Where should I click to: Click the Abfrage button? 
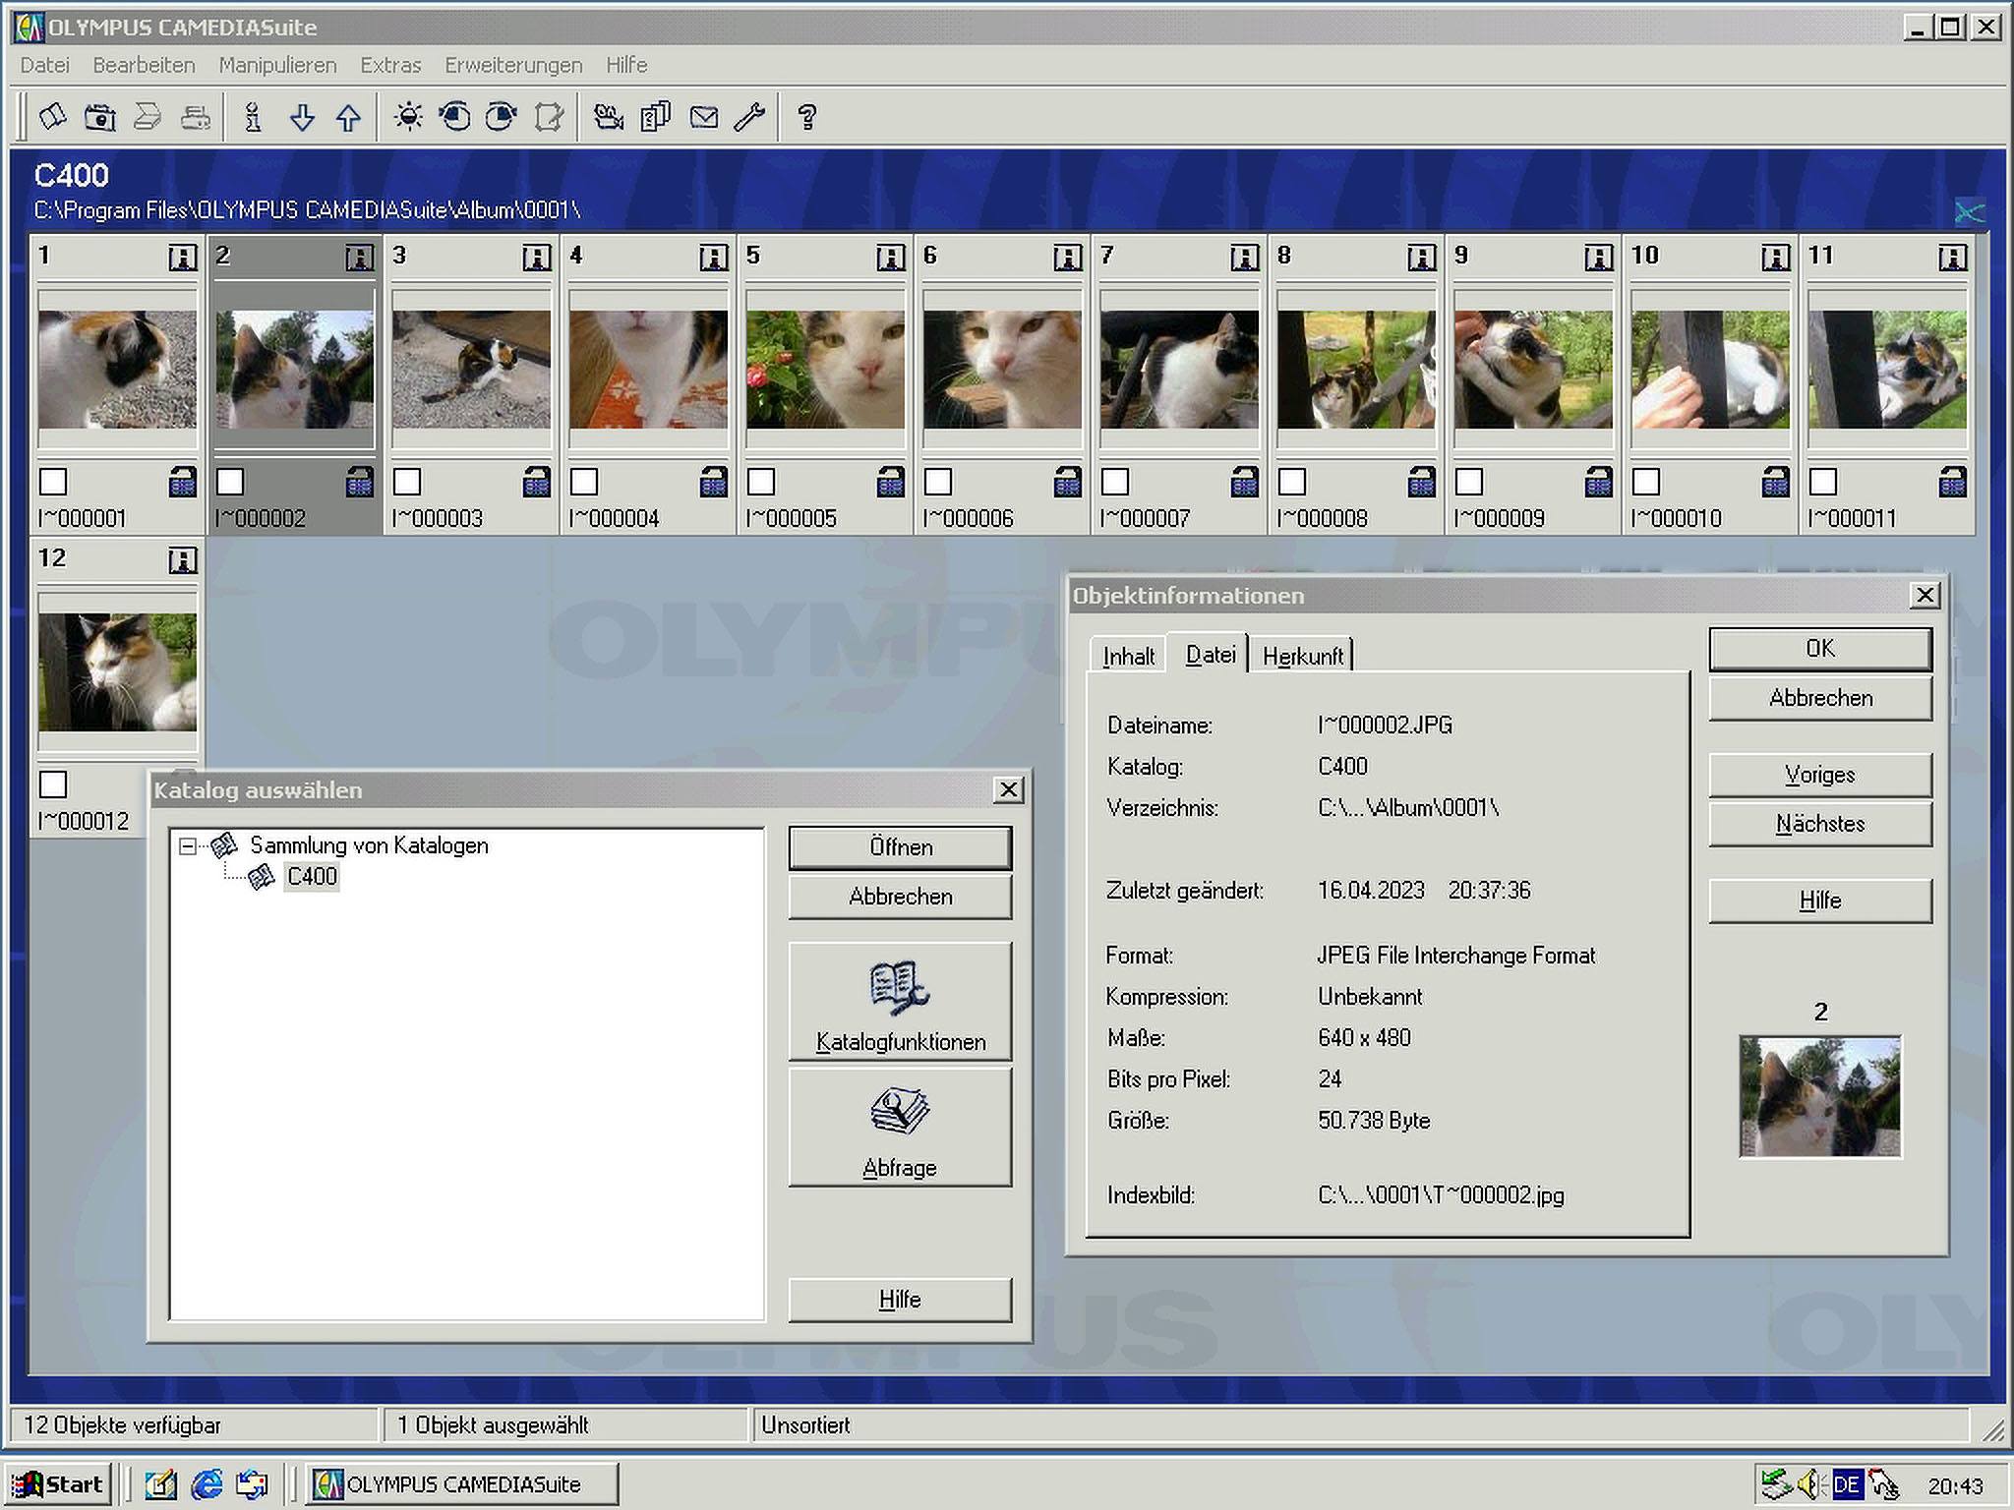click(901, 1128)
